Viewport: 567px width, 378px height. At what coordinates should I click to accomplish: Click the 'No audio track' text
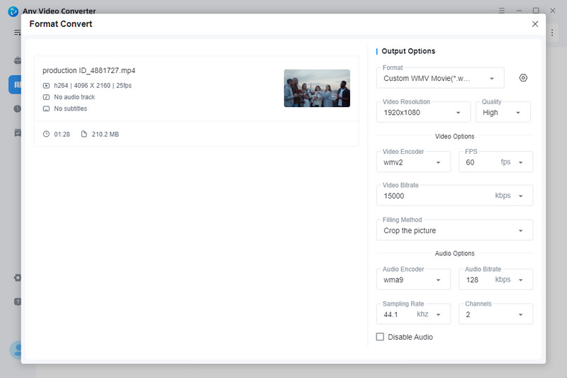click(x=74, y=97)
